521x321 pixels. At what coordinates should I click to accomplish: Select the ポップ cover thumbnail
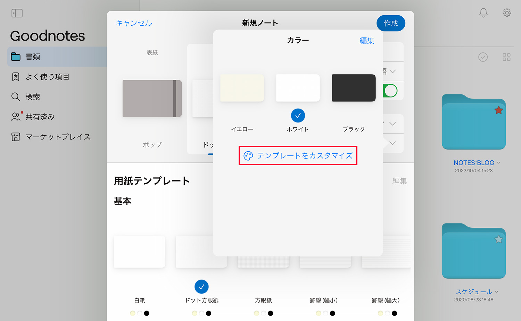click(152, 99)
